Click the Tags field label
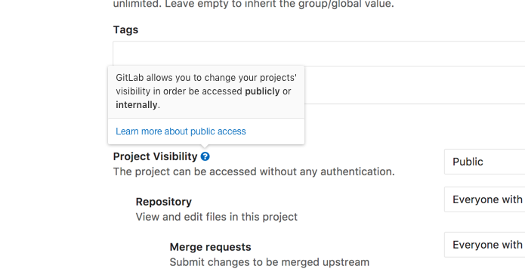 (125, 29)
